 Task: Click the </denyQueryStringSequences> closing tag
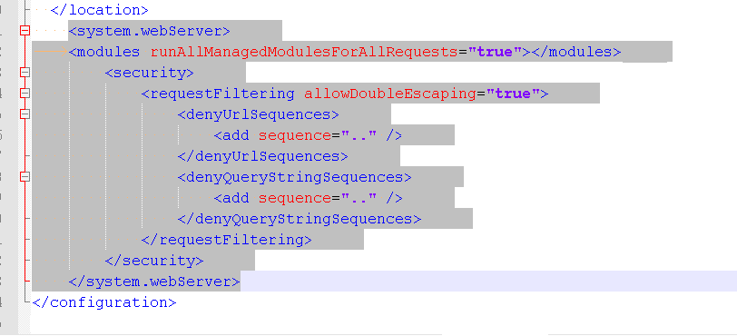[x=299, y=219]
